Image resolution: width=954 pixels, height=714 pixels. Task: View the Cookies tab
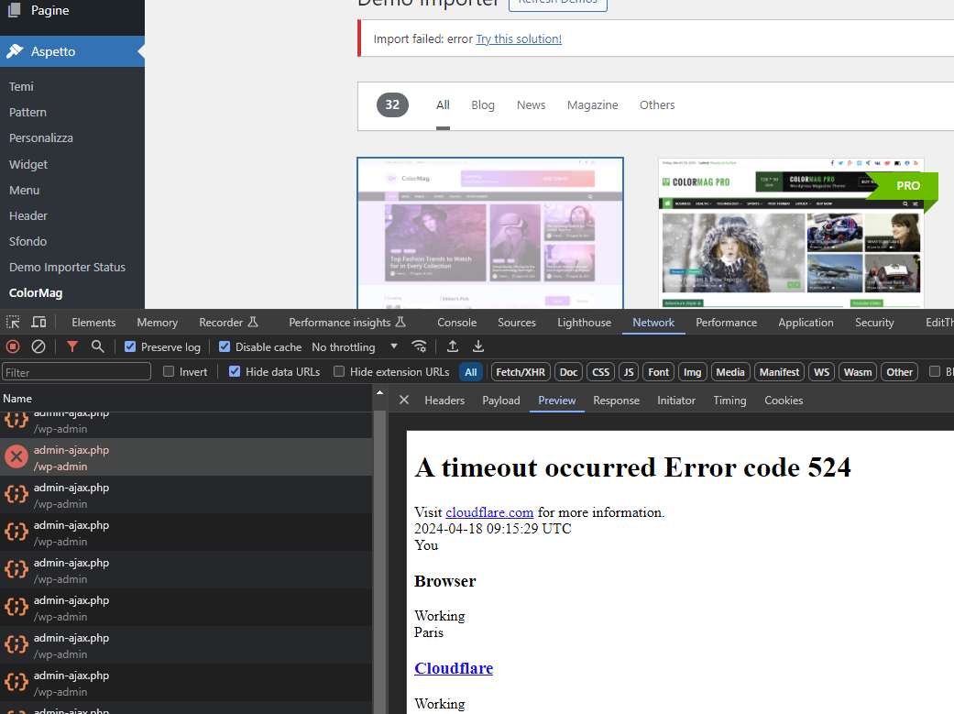point(784,400)
